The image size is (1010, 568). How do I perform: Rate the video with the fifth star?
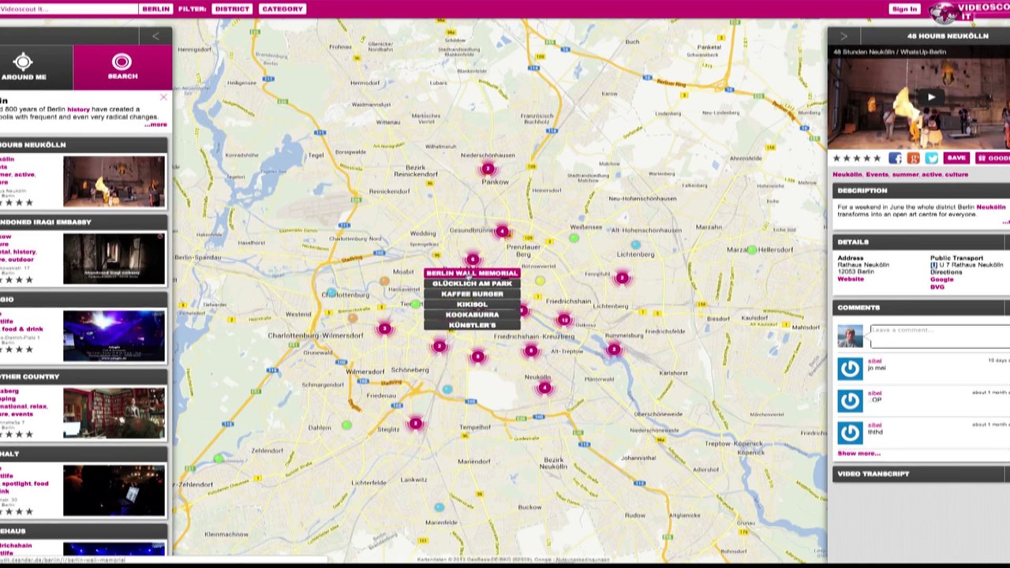coord(877,159)
